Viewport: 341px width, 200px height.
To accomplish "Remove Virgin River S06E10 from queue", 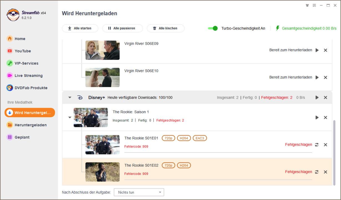I will (325, 77).
